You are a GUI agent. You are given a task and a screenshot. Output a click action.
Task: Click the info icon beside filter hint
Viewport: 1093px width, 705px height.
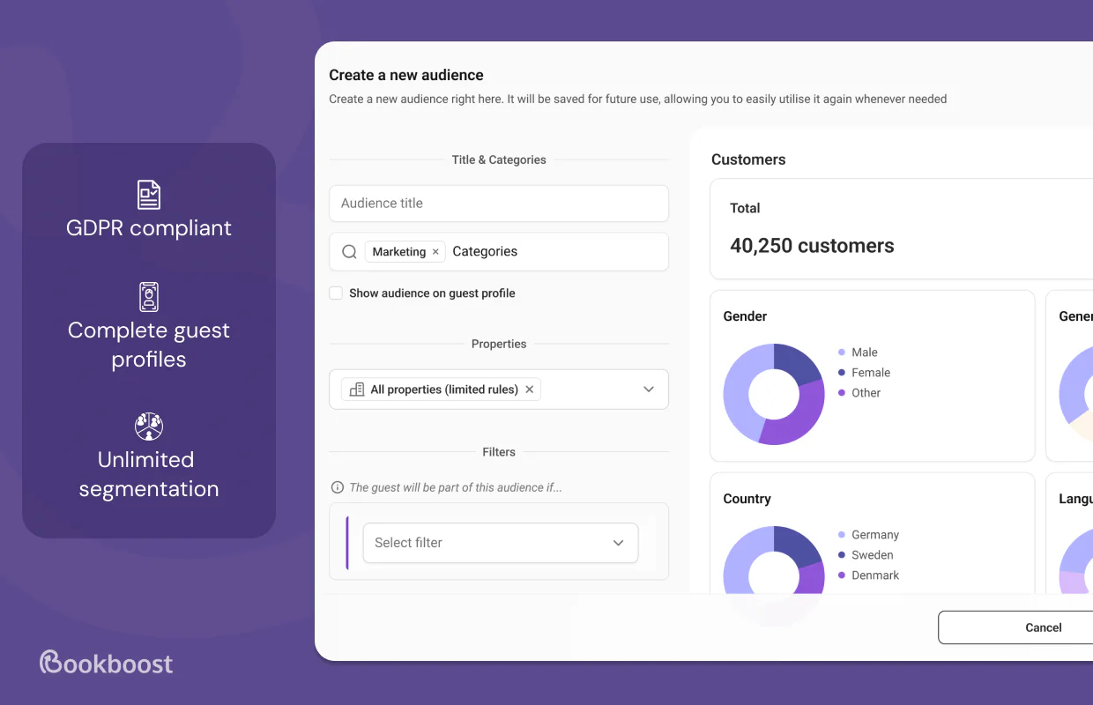coord(337,487)
